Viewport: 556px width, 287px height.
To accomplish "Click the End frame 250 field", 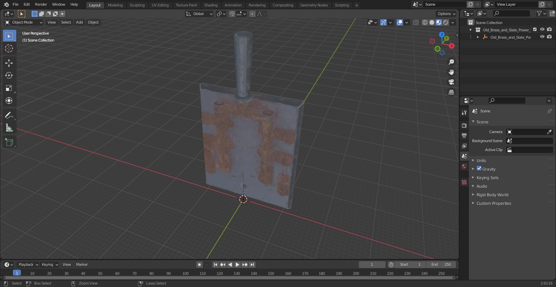I will coord(441,265).
